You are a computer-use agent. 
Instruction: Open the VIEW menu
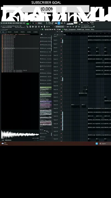coord(14,23)
